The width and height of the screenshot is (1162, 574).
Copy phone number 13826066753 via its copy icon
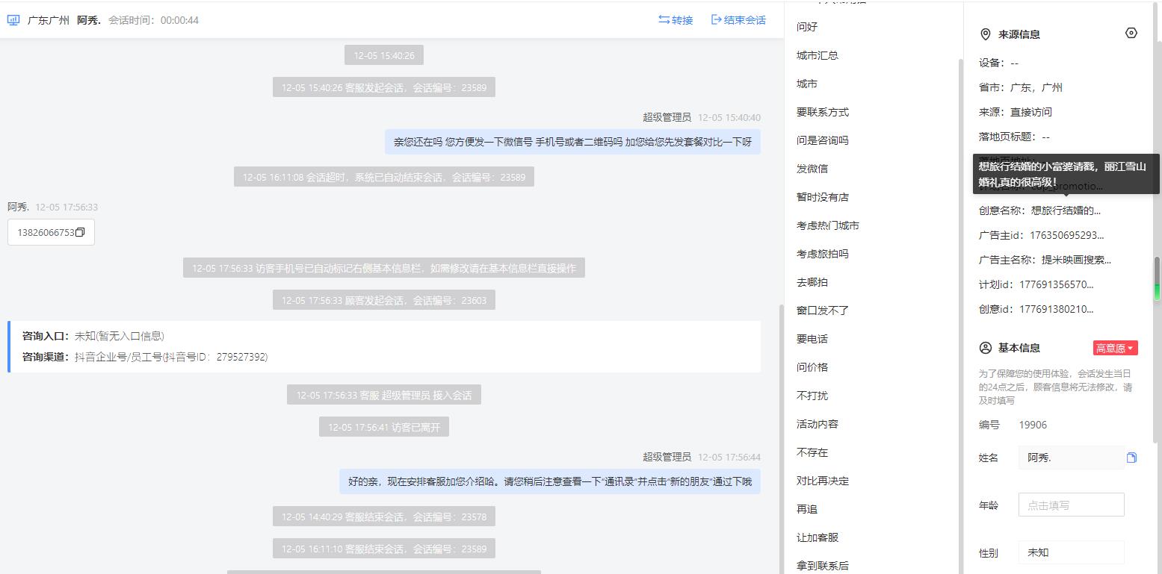pyautogui.click(x=80, y=232)
